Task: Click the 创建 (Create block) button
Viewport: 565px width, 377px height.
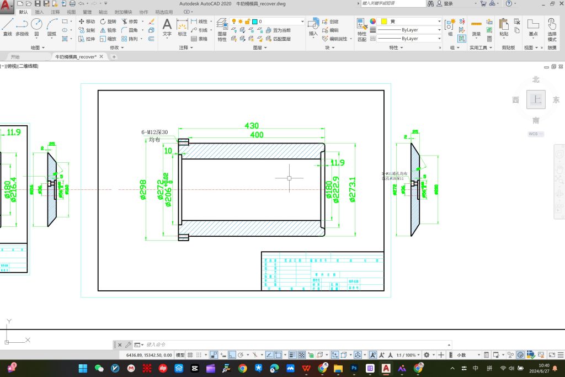Action: [x=331, y=22]
